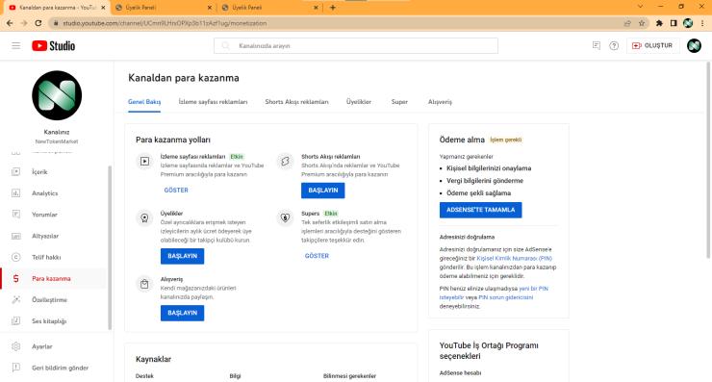Switch to second Üyelik Paneli browser tab
This screenshot has height=382, width=712.
pos(269,8)
